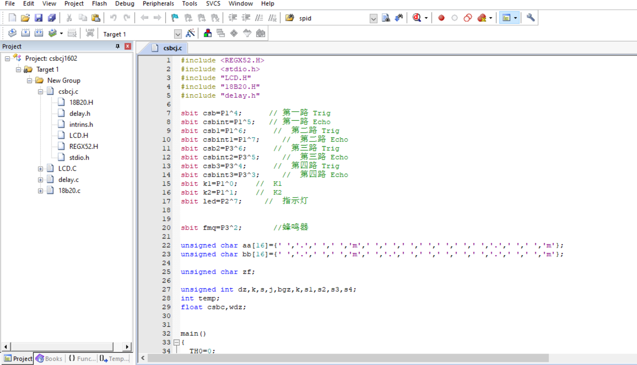
Task: Collapse the Project: csbcj1602 tree node
Action: click(7, 58)
